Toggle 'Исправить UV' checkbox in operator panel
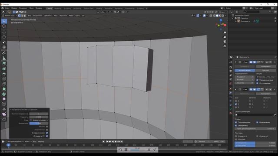278x156 pixels. point(47,136)
